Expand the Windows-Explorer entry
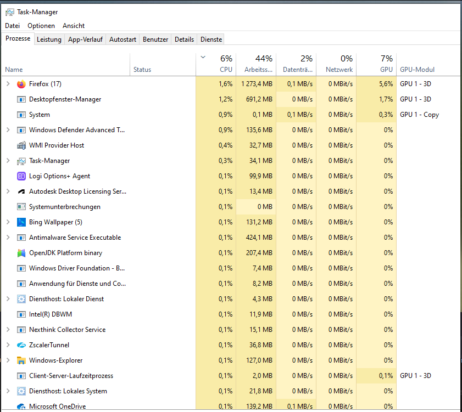Viewport: 462px width, 412px height. pos(8,360)
